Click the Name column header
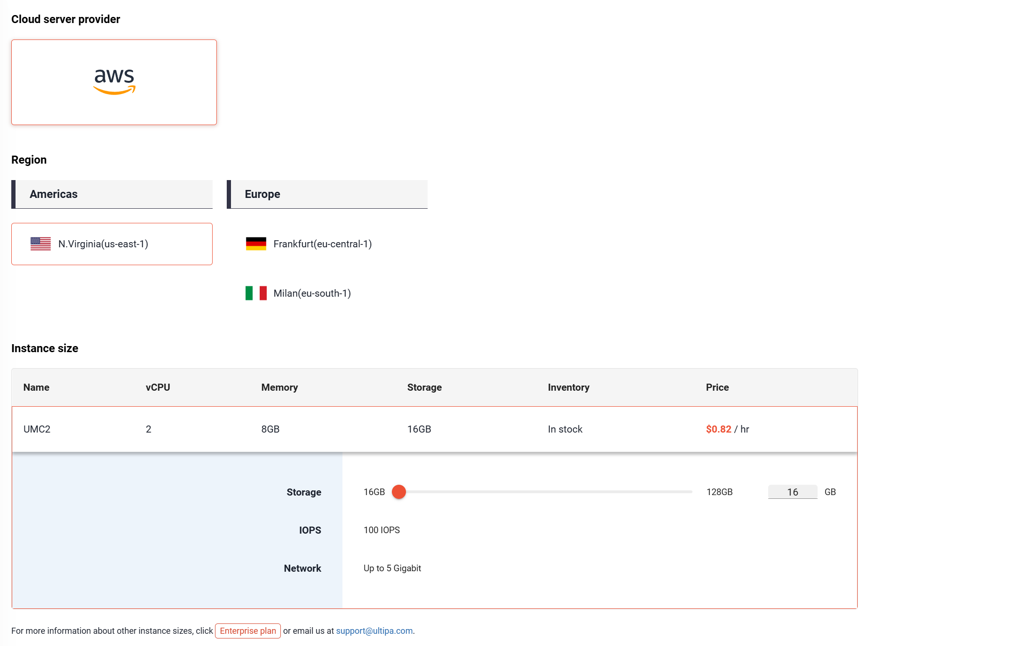Image resolution: width=1026 pixels, height=646 pixels. (x=36, y=387)
